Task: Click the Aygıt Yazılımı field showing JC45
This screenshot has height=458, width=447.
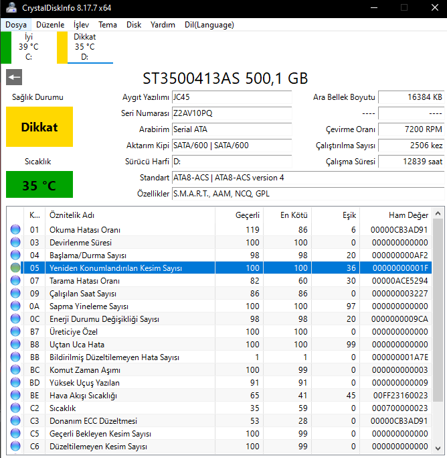Action: (232, 97)
